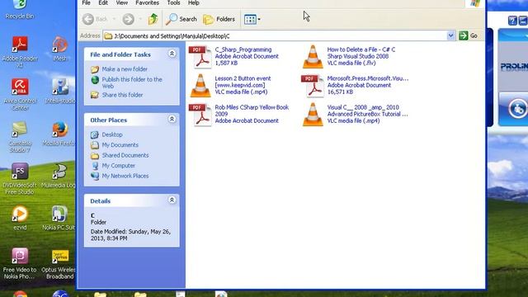Click the help question mark in Prolink window

512,21
